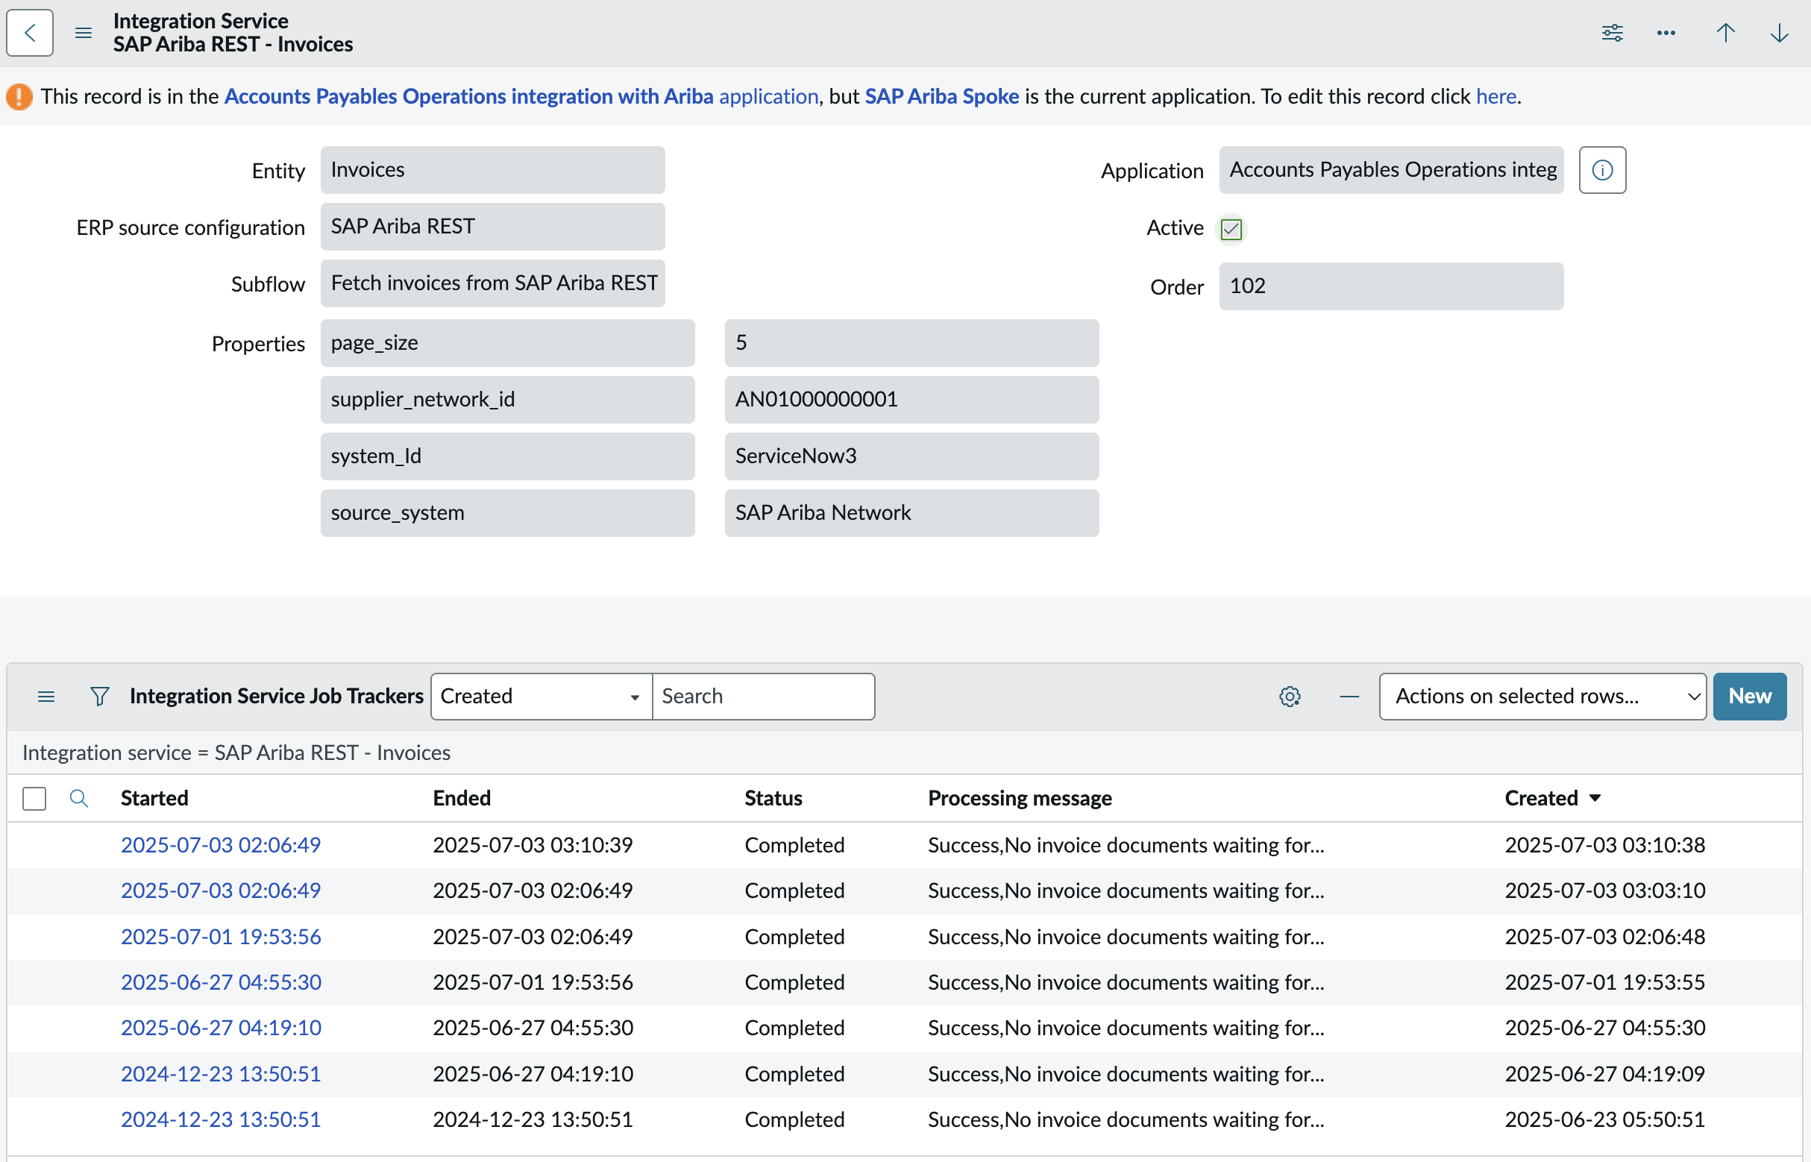Screen dimensions: 1811x1162
Task: Open the SAP Ariba Spoke link
Action: (x=942, y=96)
